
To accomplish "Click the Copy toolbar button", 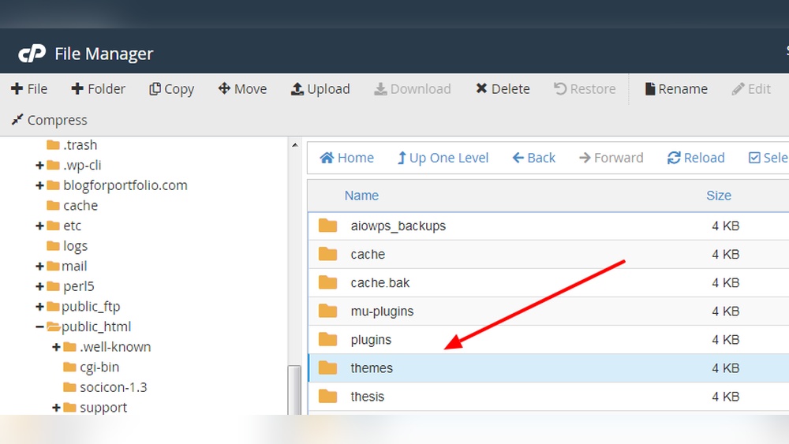I will [171, 89].
